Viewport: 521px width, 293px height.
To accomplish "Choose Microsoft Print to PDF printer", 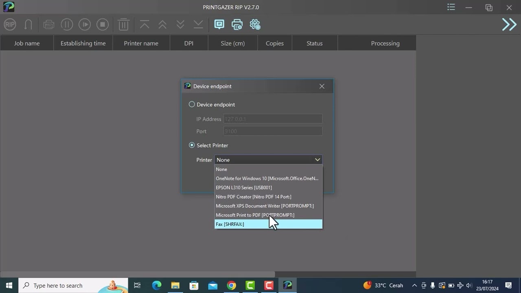I will (x=269, y=215).
